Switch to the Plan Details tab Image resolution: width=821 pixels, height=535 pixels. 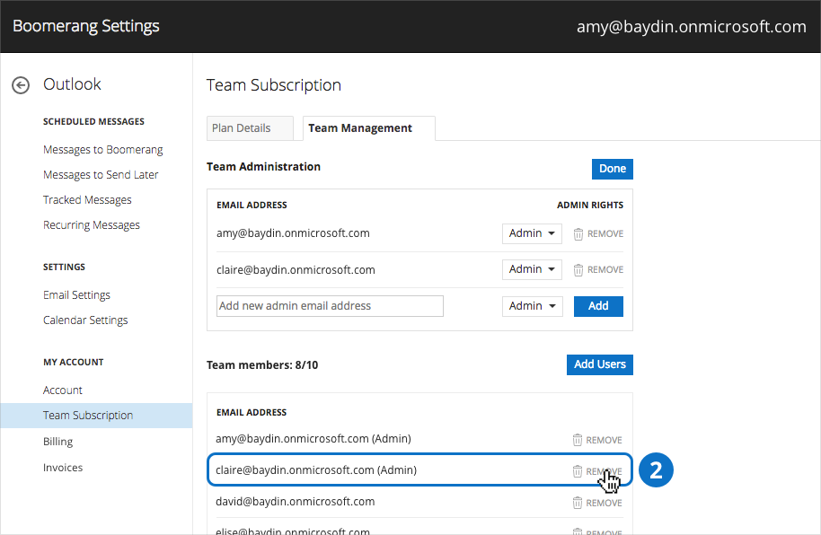click(x=250, y=128)
